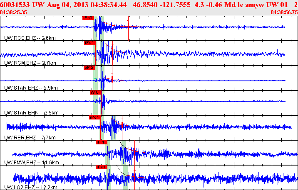Click the 'UW LO2 EHZ -- 12.2km' station label

(x=31, y=188)
